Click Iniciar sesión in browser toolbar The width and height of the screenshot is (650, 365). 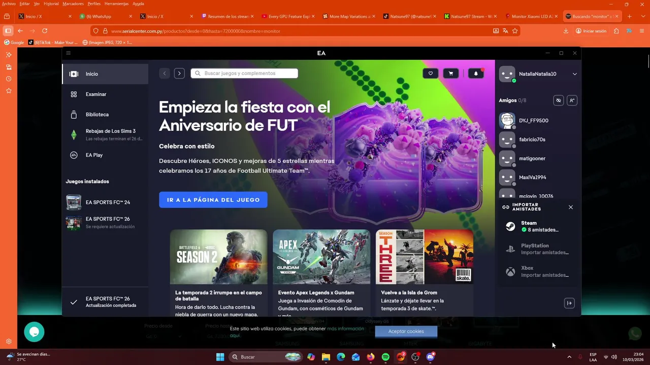(591, 31)
